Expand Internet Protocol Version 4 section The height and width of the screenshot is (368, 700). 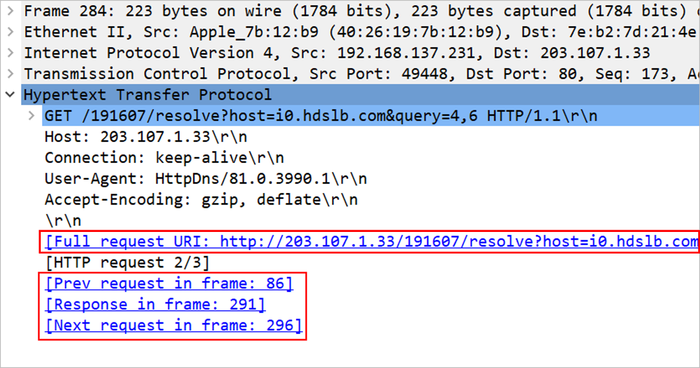(10, 53)
